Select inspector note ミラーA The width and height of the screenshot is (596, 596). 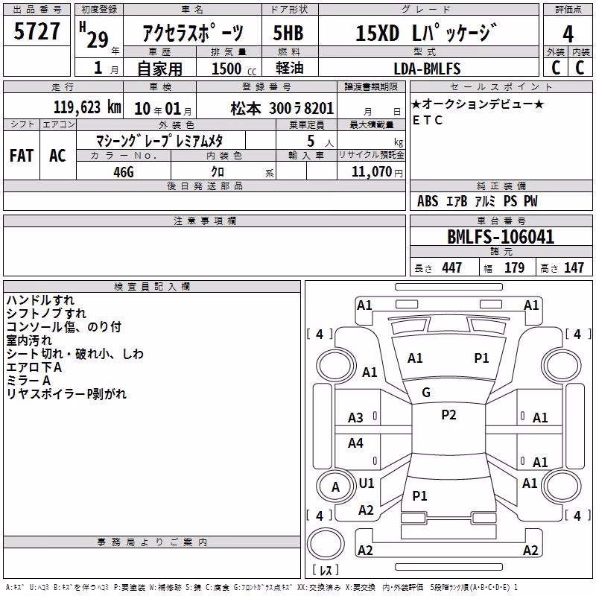click(28, 381)
